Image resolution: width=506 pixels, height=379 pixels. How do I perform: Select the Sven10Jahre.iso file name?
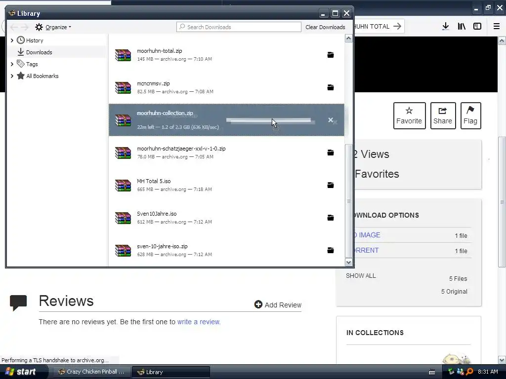click(157, 214)
